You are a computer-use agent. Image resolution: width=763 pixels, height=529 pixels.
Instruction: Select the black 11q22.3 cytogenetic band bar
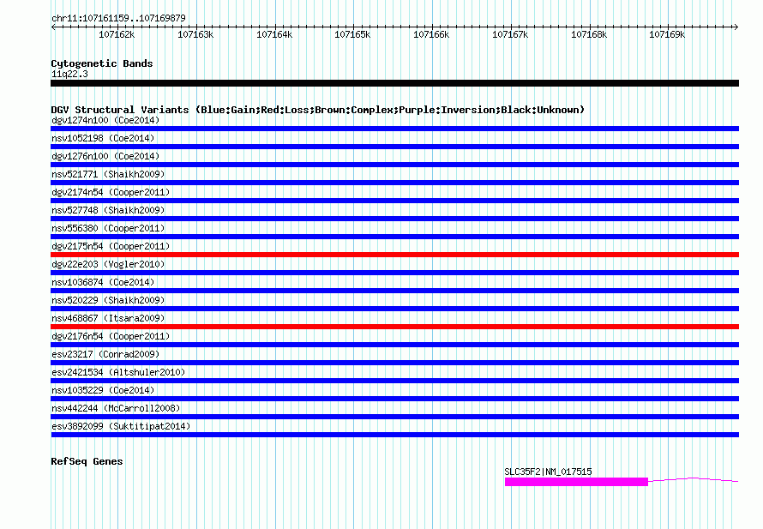(394, 83)
